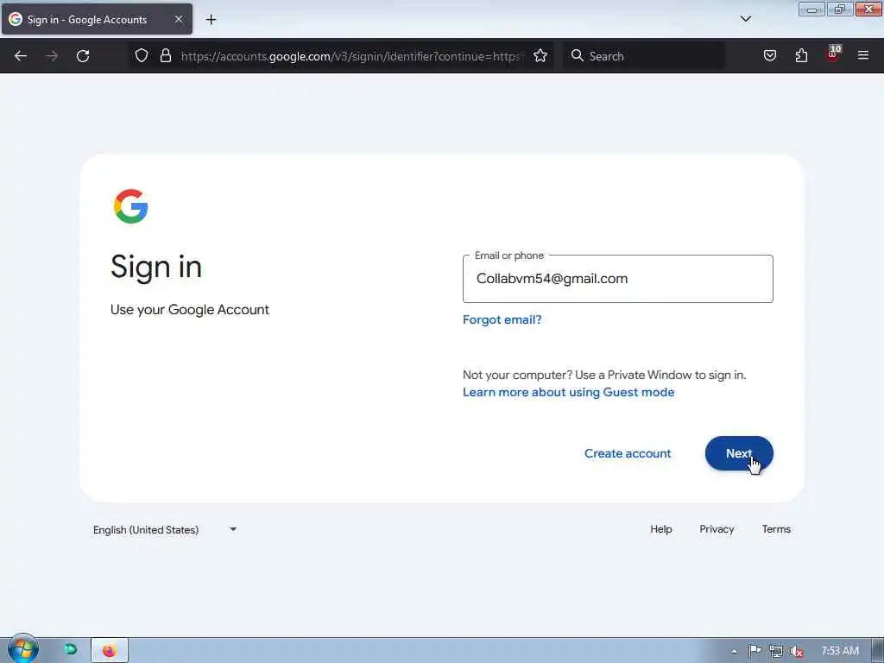Click the 7:53 AM clock
884x663 pixels.
[x=839, y=651]
